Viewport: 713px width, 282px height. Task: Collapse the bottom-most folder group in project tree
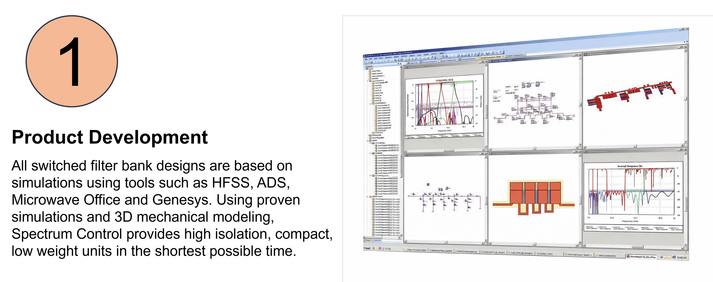point(368,197)
